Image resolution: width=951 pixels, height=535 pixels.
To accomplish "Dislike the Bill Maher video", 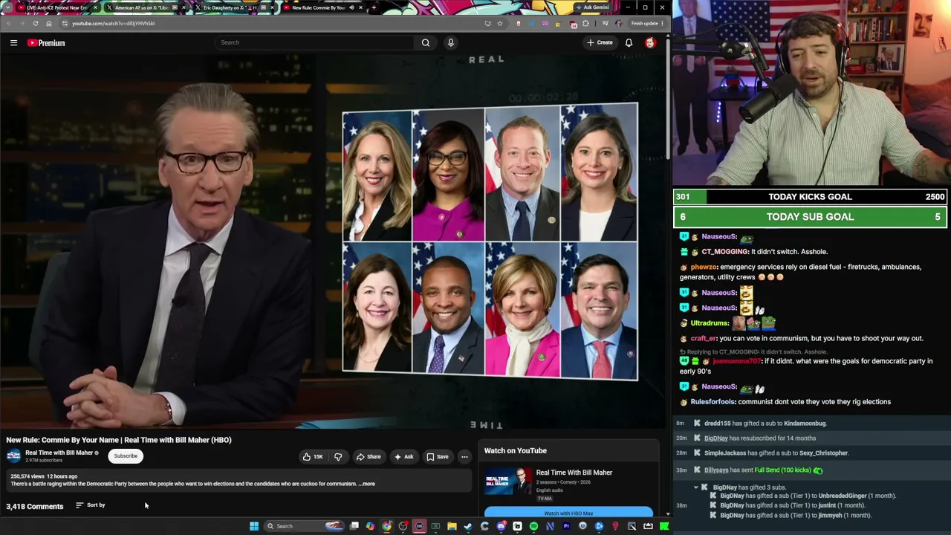I will click(338, 457).
